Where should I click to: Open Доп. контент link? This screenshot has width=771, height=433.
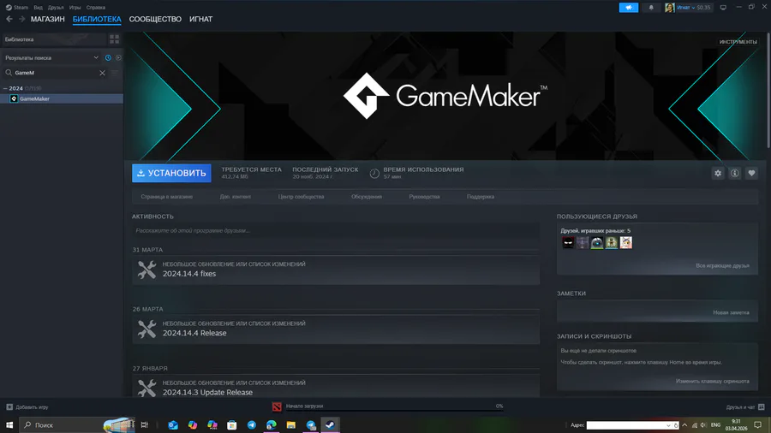(x=235, y=196)
